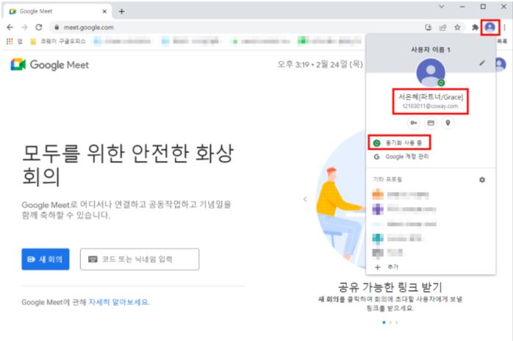Open the tab search chevron

coord(442,7)
